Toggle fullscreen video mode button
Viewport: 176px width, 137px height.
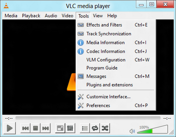(x=60, y=128)
